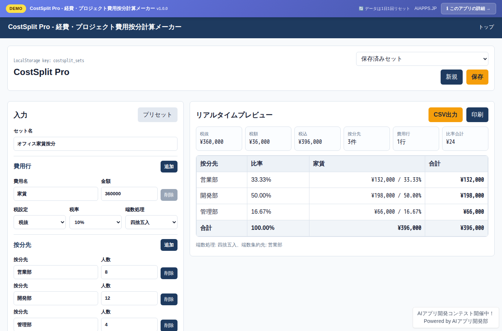Viewport: 502px width, 331px height.
Task: Select the 営業部 table row cell
Action: [x=222, y=180]
